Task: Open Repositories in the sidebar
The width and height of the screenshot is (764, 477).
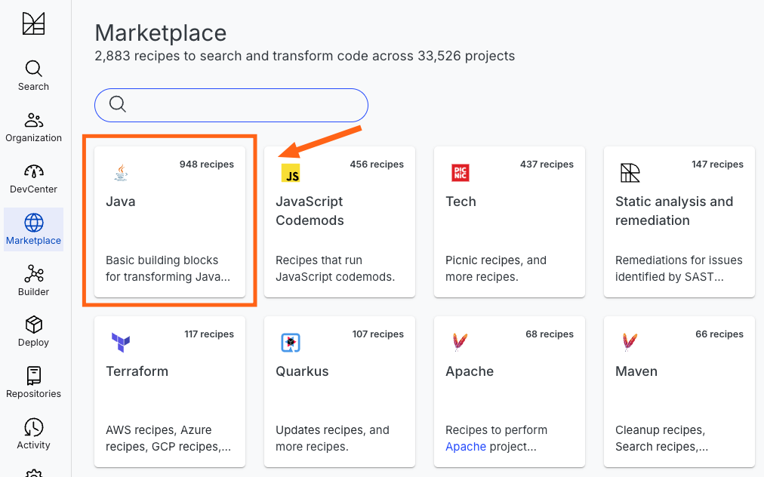Action: point(34,383)
